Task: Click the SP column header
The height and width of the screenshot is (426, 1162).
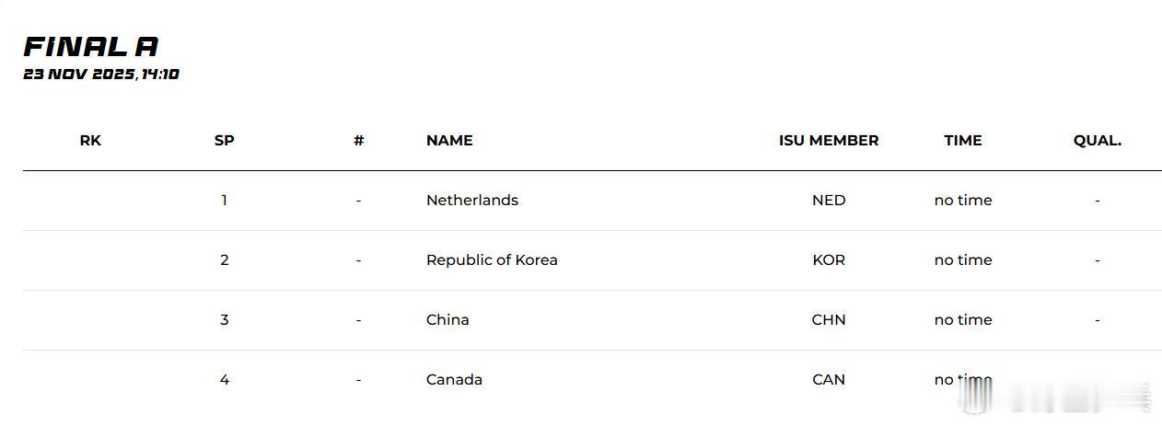Action: (224, 140)
